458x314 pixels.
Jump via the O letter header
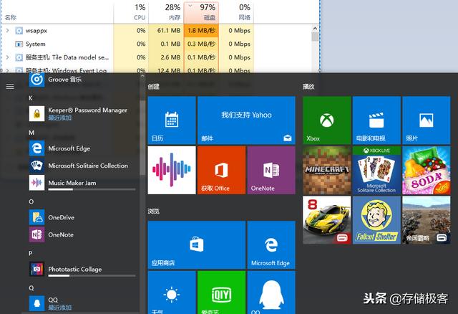click(x=31, y=201)
